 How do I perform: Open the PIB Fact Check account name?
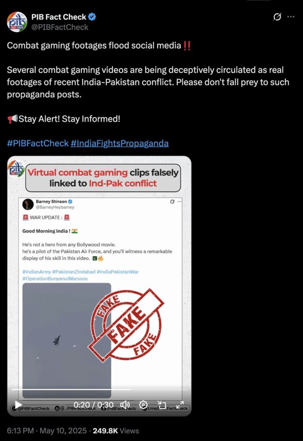pos(59,17)
